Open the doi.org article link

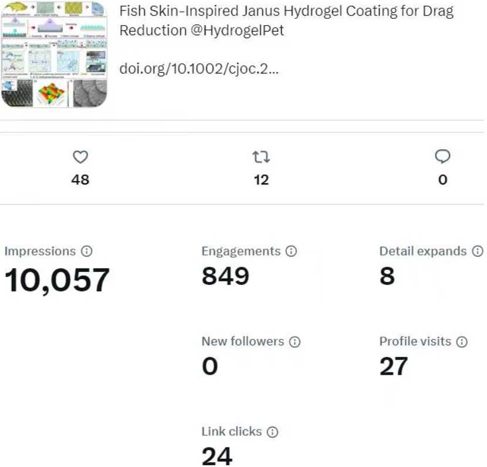[199, 68]
